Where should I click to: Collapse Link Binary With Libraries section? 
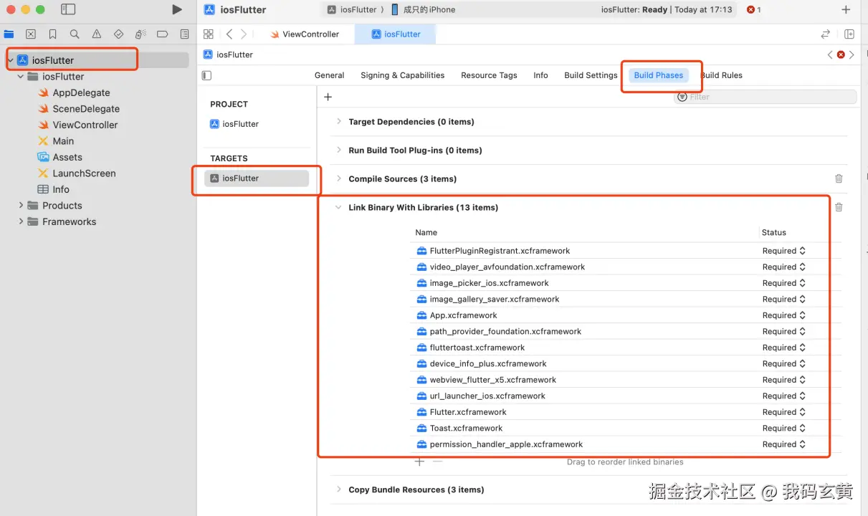pyautogui.click(x=338, y=207)
